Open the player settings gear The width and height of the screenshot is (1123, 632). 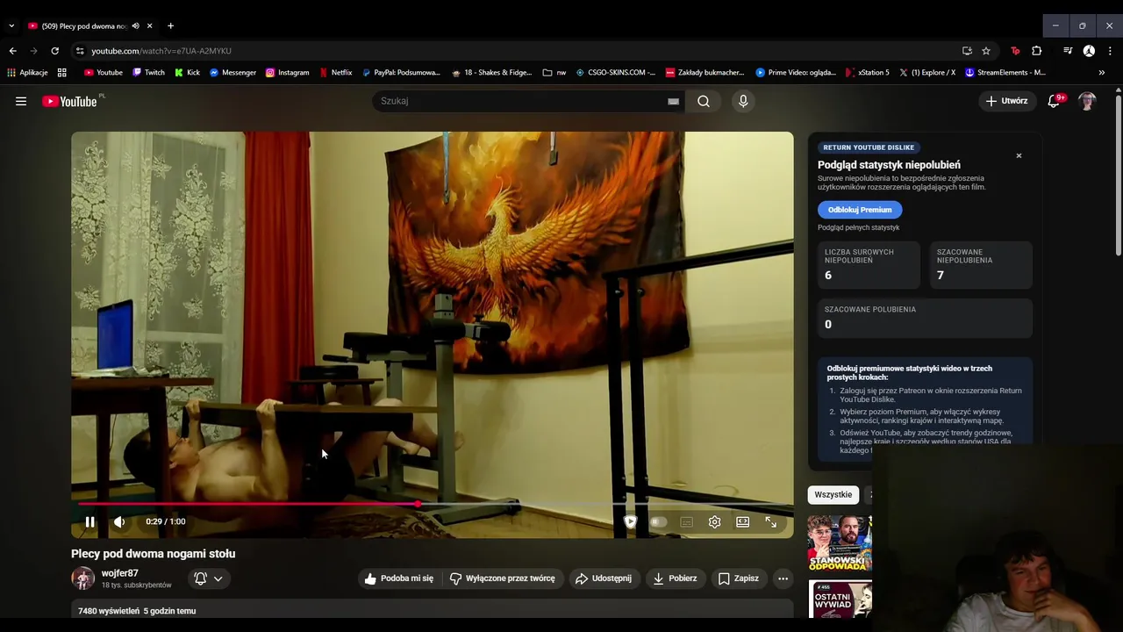point(715,521)
